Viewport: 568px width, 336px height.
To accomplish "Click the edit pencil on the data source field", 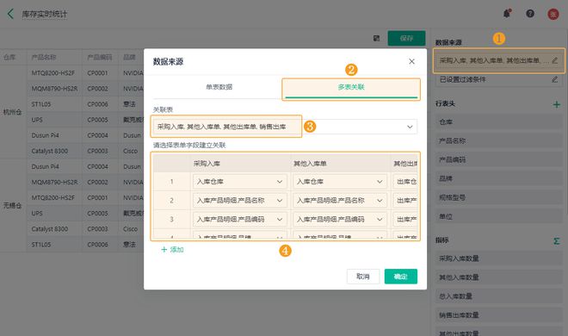I will [554, 60].
